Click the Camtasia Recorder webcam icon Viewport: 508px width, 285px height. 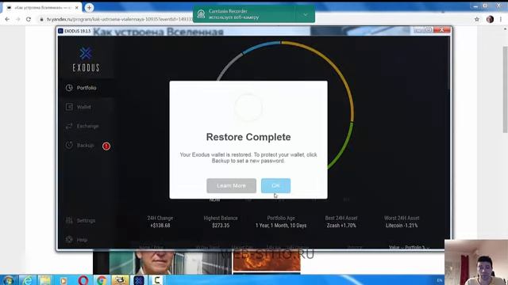(201, 14)
